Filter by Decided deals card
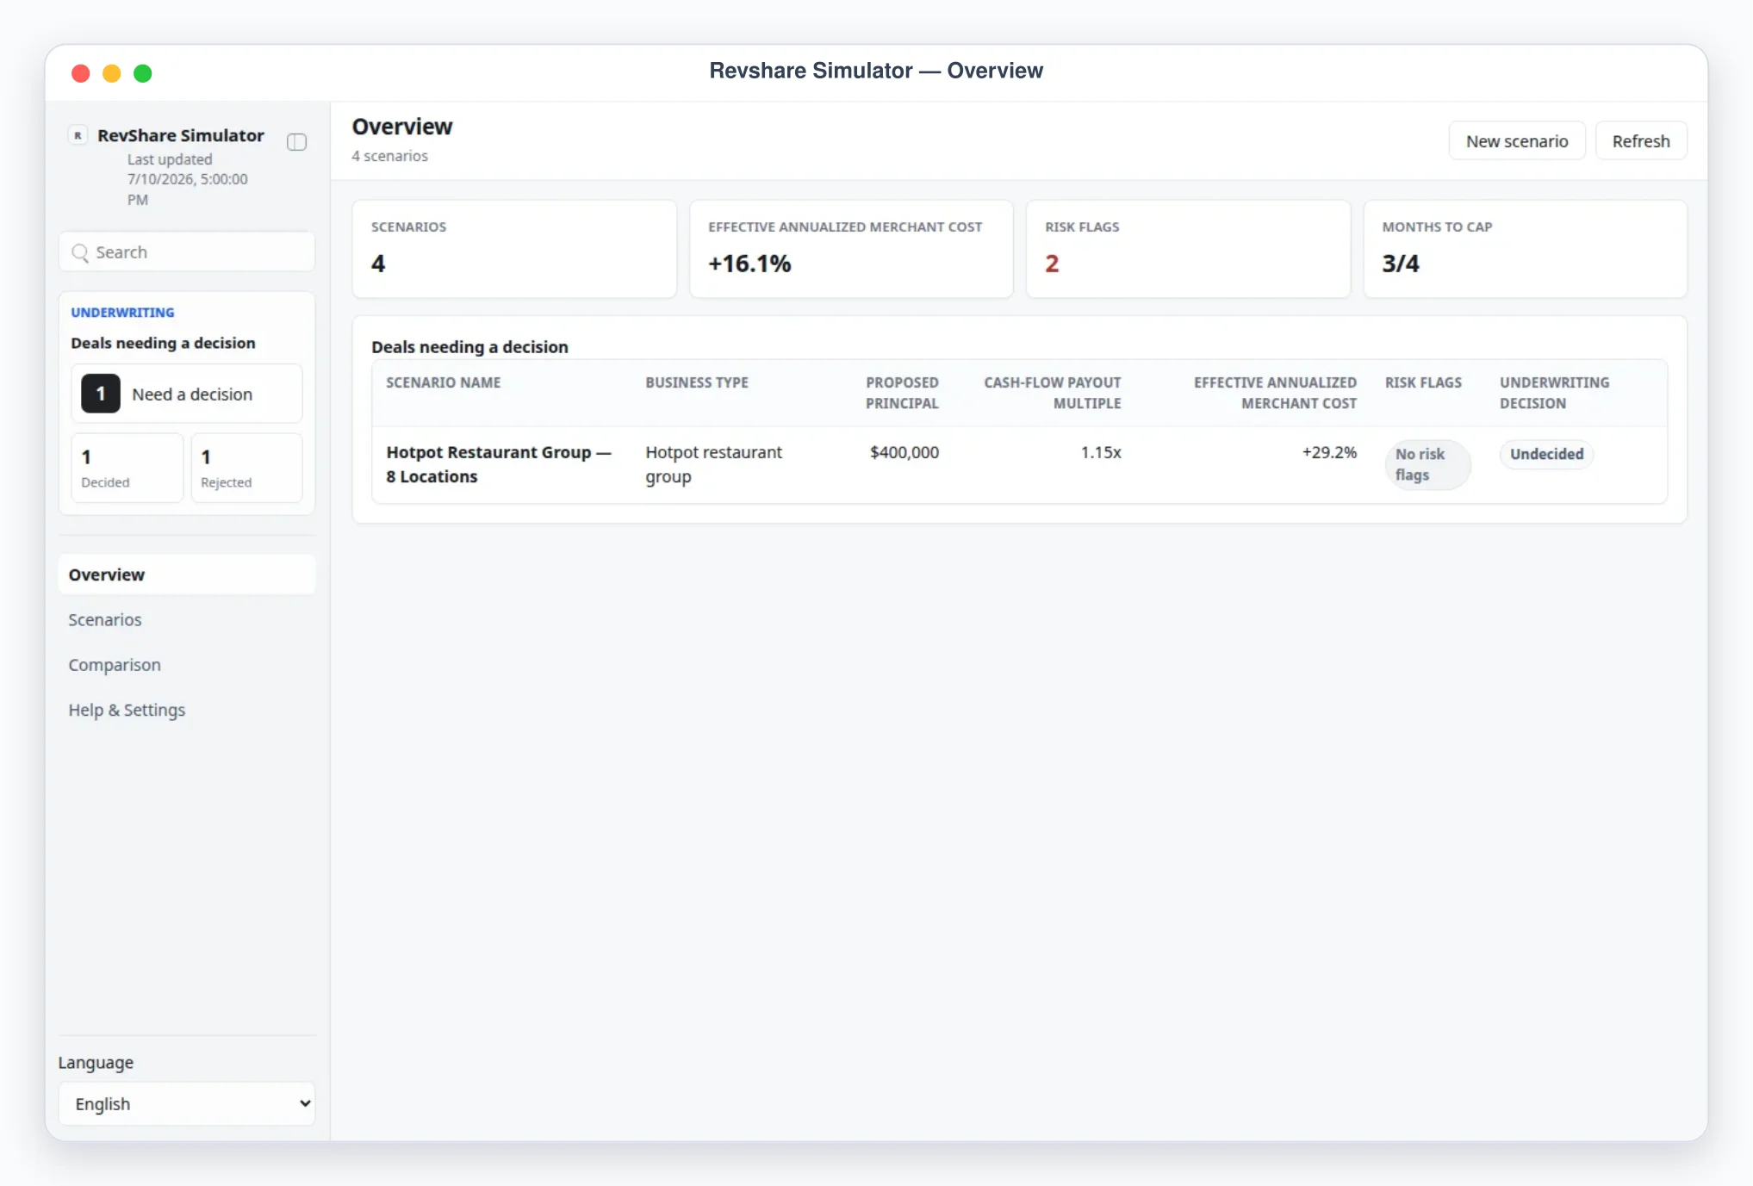Screen dimensions: 1753x1186 (x=127, y=468)
